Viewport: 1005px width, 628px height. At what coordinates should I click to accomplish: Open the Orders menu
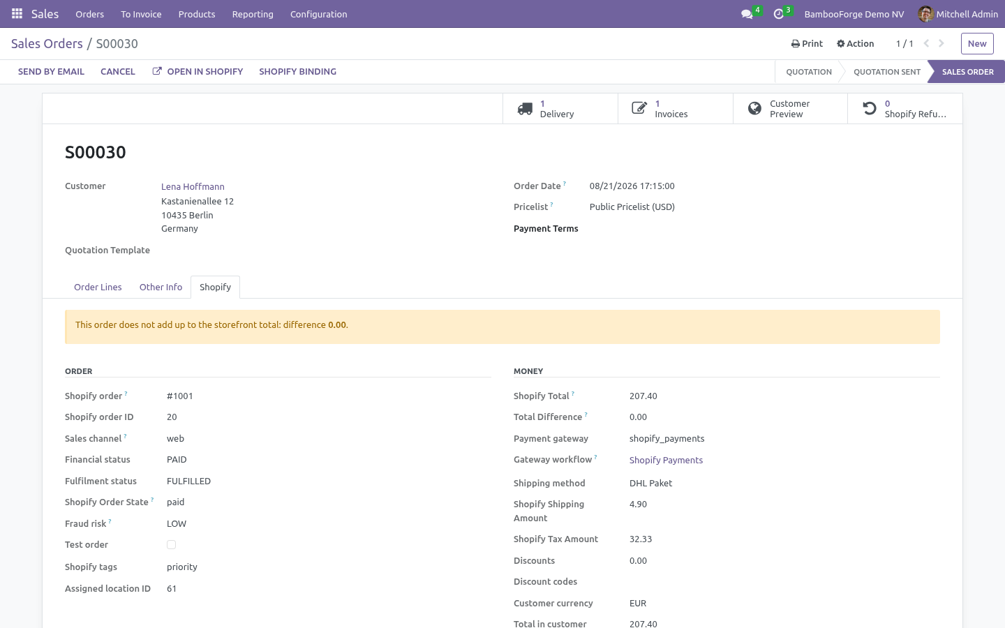89,14
